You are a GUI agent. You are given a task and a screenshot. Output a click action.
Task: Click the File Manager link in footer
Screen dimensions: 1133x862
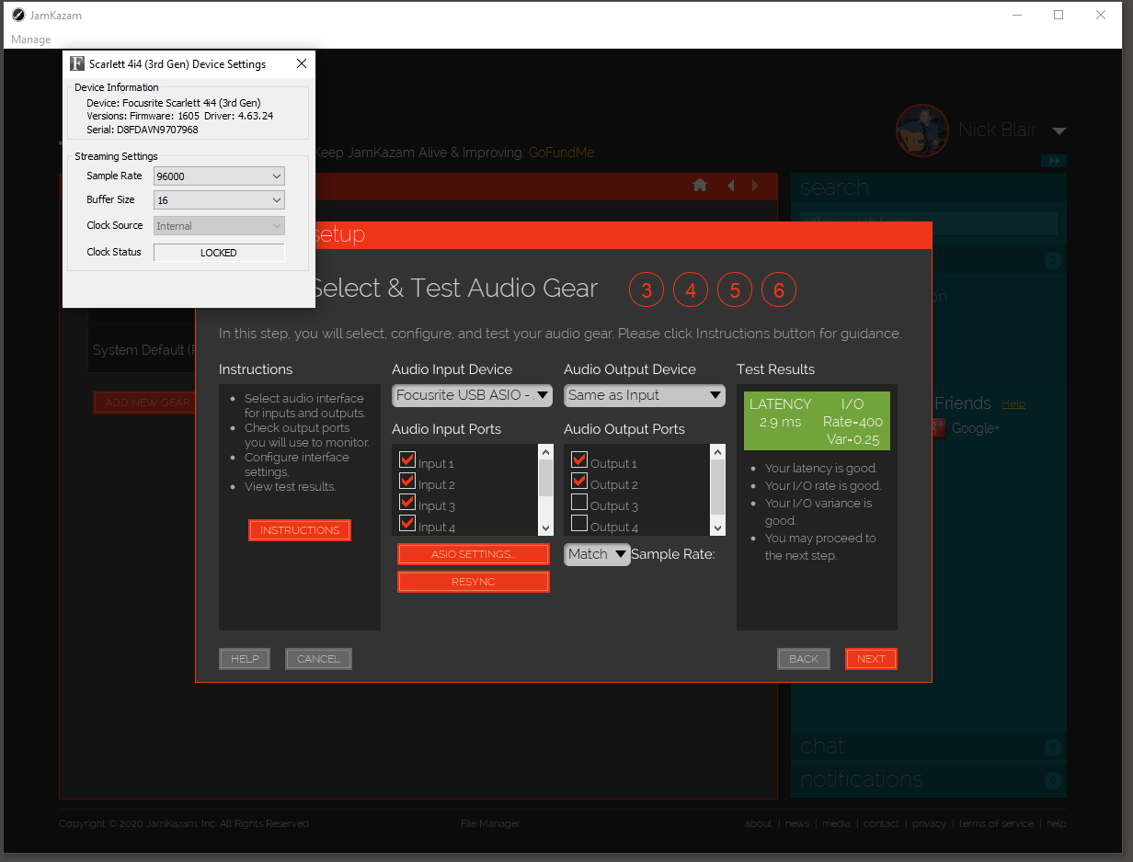coord(490,823)
